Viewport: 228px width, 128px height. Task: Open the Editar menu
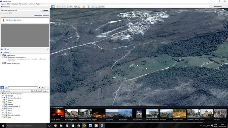pyautogui.click(x=9, y=4)
